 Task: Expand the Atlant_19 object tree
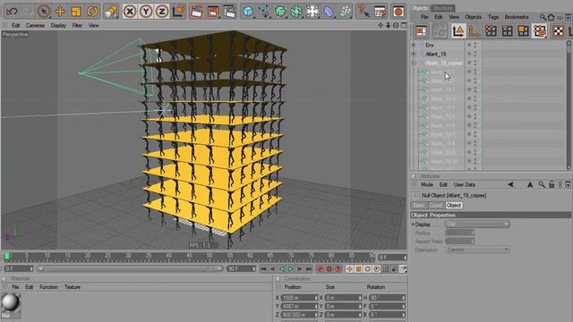click(414, 54)
